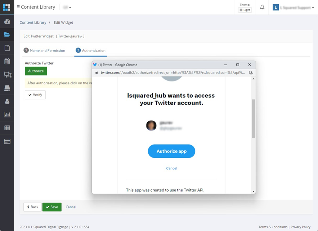This screenshot has width=318, height=231.
Task: Click the 'Edit Twitter Widget' panel title
Action: click(39, 36)
